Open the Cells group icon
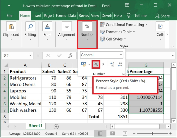The image size is (177, 138). tap(160, 26)
